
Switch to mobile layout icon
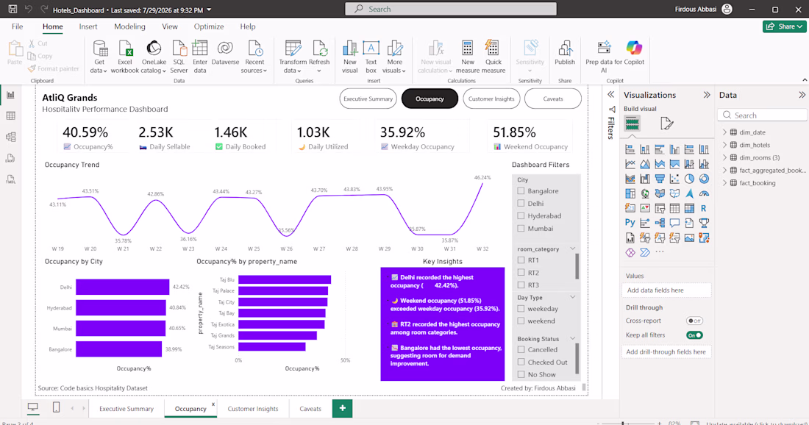[56, 408]
